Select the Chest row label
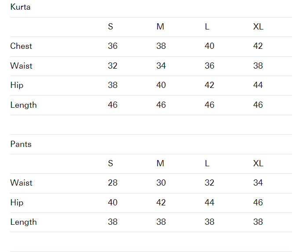This screenshot has height=252, width=296. (21, 46)
